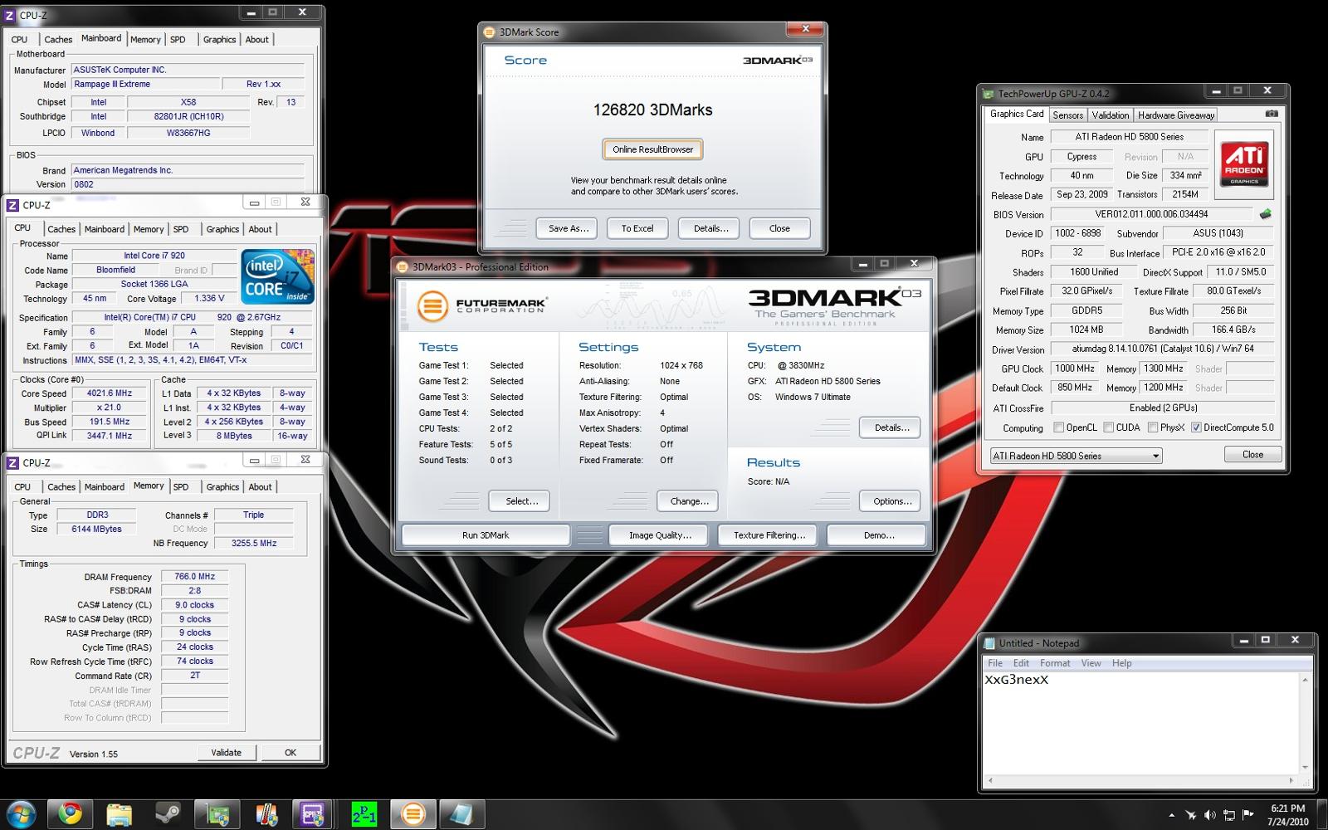Open the thermometer monitoring app in taskbar
This screenshot has width=1328, height=830.
[x=266, y=814]
